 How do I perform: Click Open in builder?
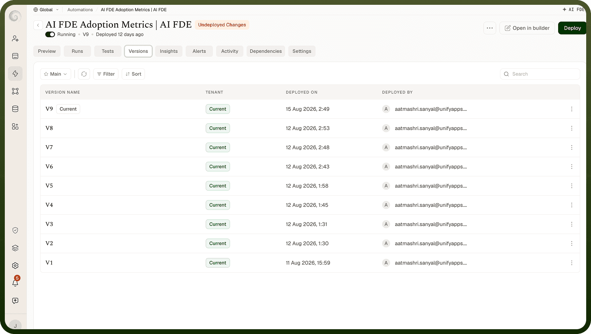coord(527,28)
